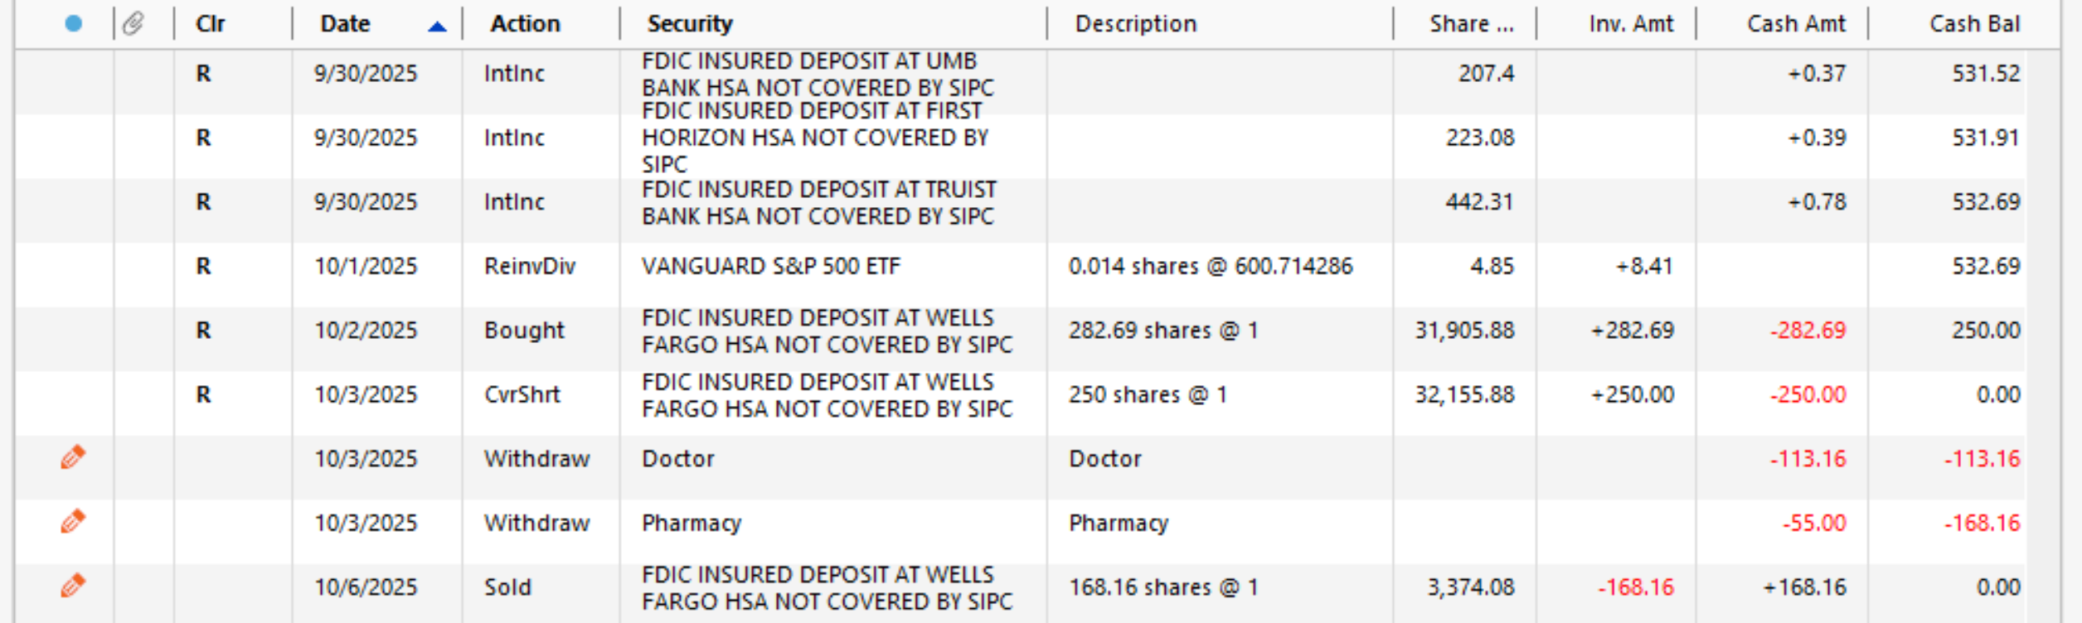Select the Bought action on 10/2/2025

point(524,331)
